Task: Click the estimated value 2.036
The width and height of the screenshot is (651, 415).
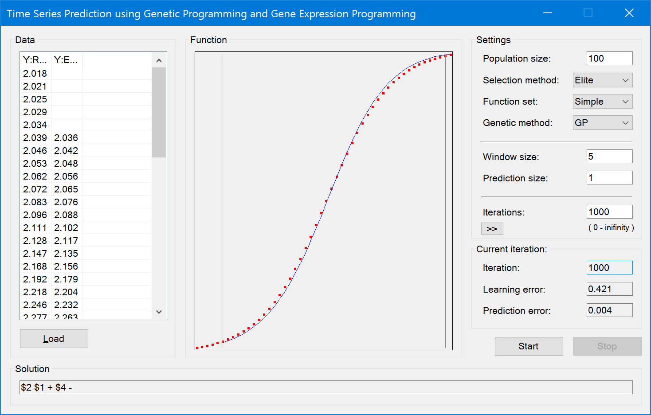Action: click(x=66, y=138)
